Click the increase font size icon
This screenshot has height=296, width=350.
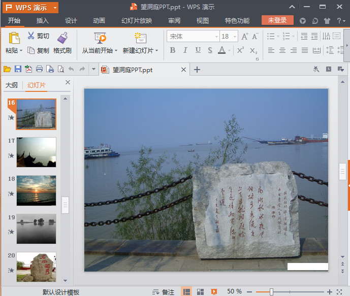tap(245, 37)
